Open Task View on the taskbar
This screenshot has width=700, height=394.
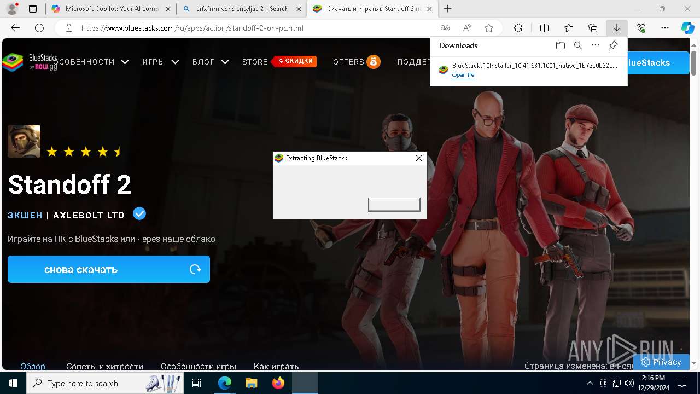pyautogui.click(x=197, y=383)
